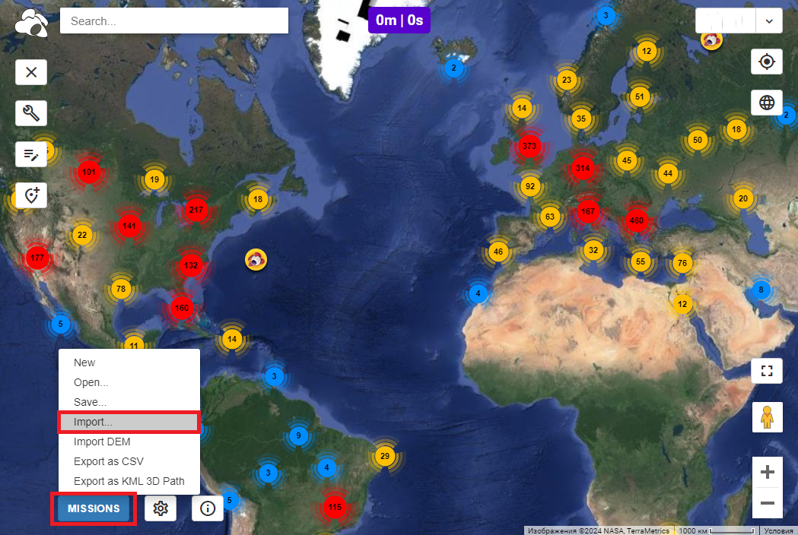The height and width of the screenshot is (535, 798).
Task: Select Import DEM menu entry
Action: [129, 442]
